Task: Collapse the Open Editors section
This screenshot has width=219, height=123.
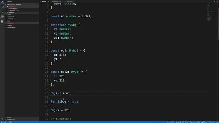Action: [22, 4]
